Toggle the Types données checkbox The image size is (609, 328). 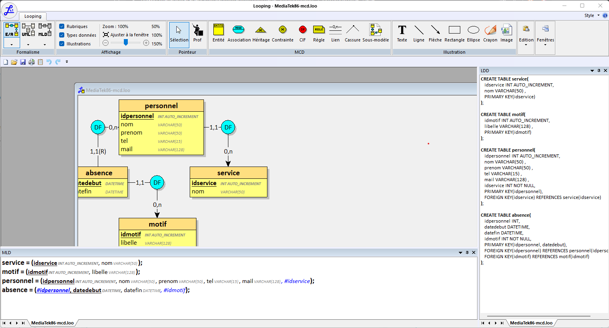coord(62,35)
